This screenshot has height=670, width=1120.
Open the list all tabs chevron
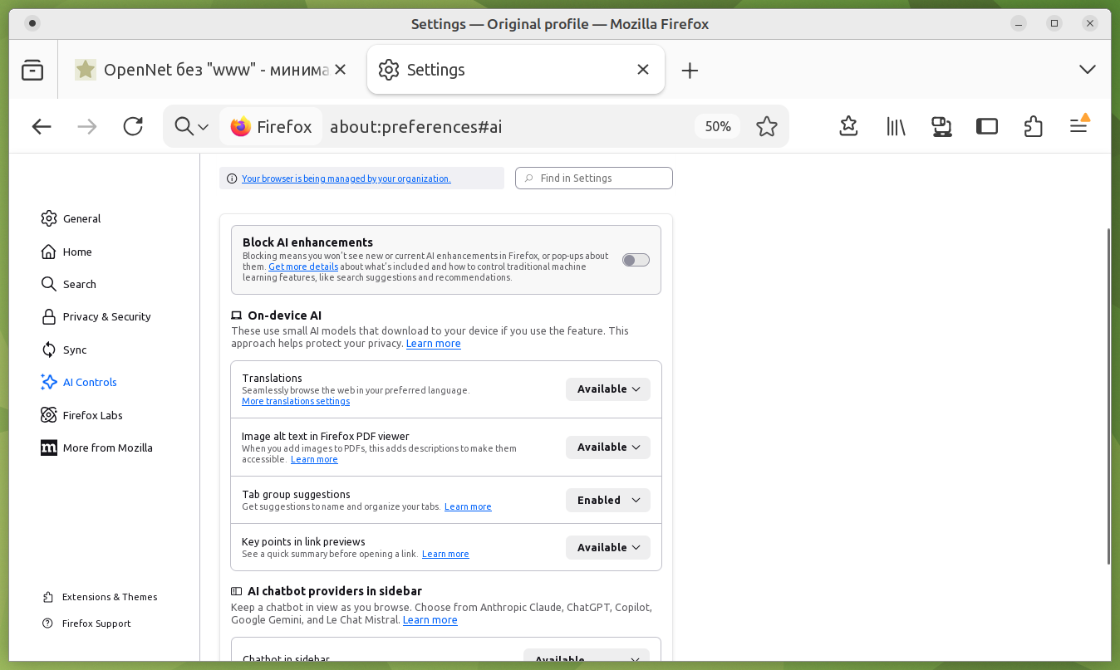click(1087, 70)
